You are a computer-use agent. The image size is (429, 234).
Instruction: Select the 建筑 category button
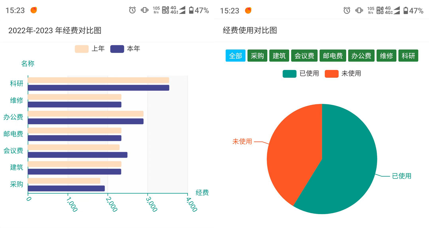click(279, 56)
